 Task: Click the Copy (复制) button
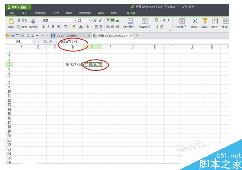click(x=22, y=27)
